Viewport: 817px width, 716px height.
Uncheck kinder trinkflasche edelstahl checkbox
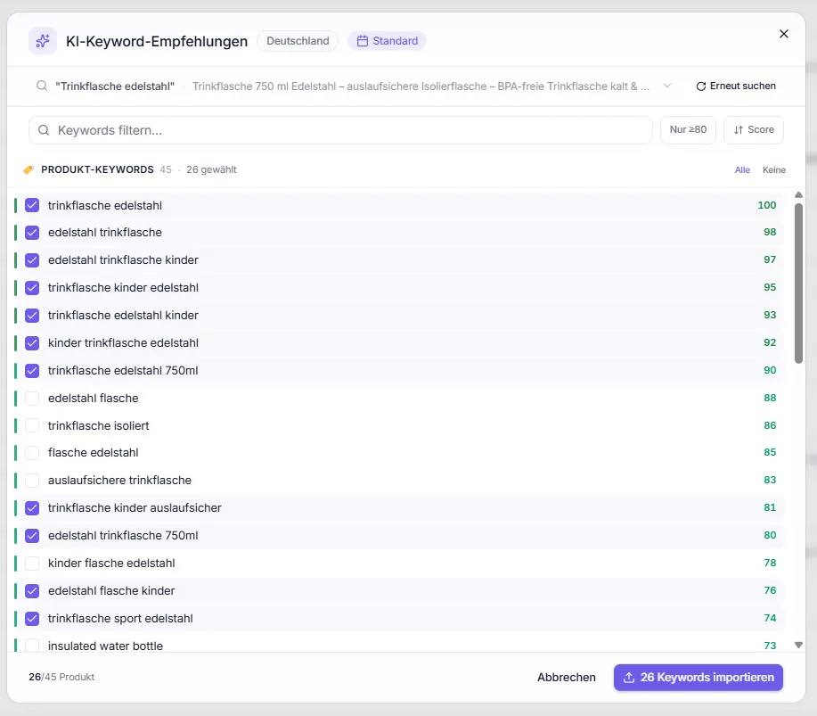point(32,343)
